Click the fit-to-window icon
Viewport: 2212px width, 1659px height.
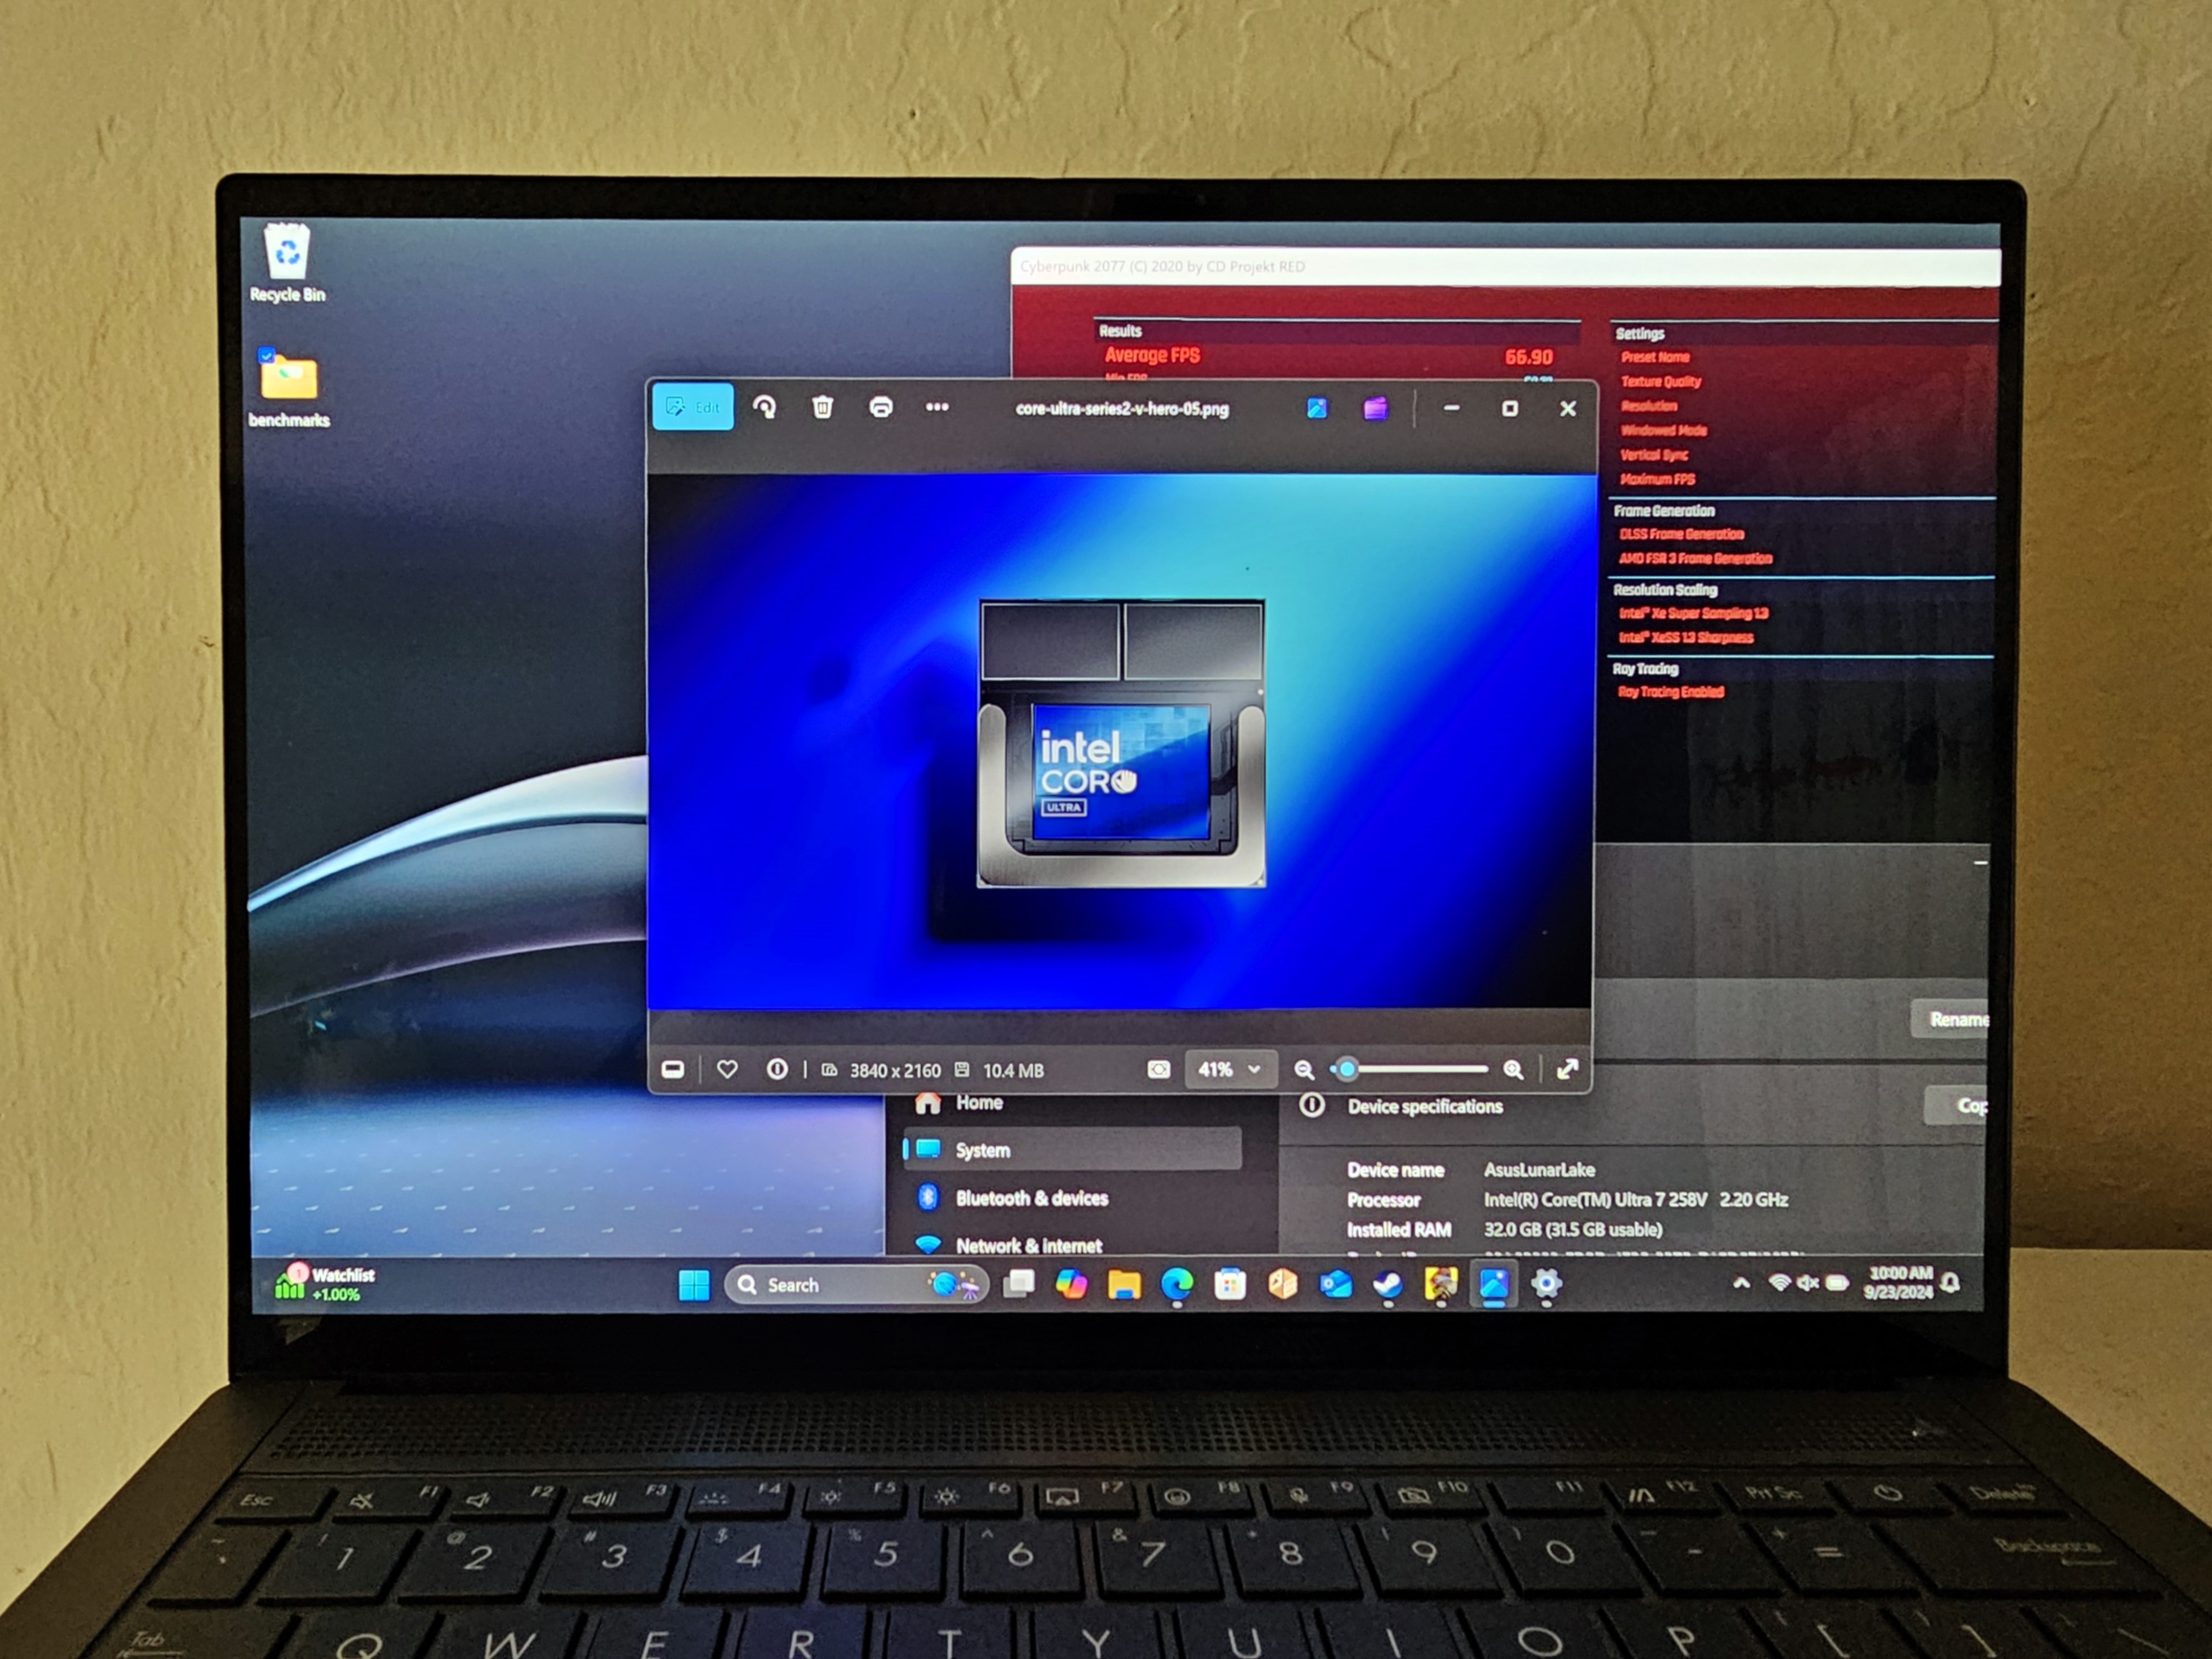pyautogui.click(x=1158, y=1070)
